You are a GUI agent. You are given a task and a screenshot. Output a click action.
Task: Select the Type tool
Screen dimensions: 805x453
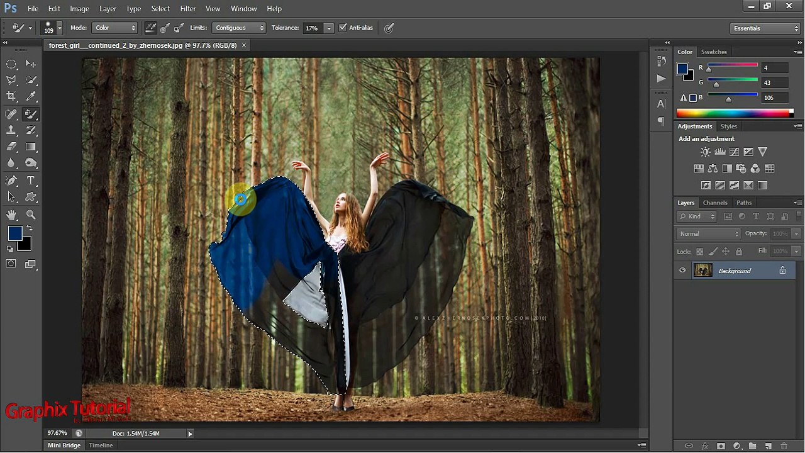click(x=30, y=181)
